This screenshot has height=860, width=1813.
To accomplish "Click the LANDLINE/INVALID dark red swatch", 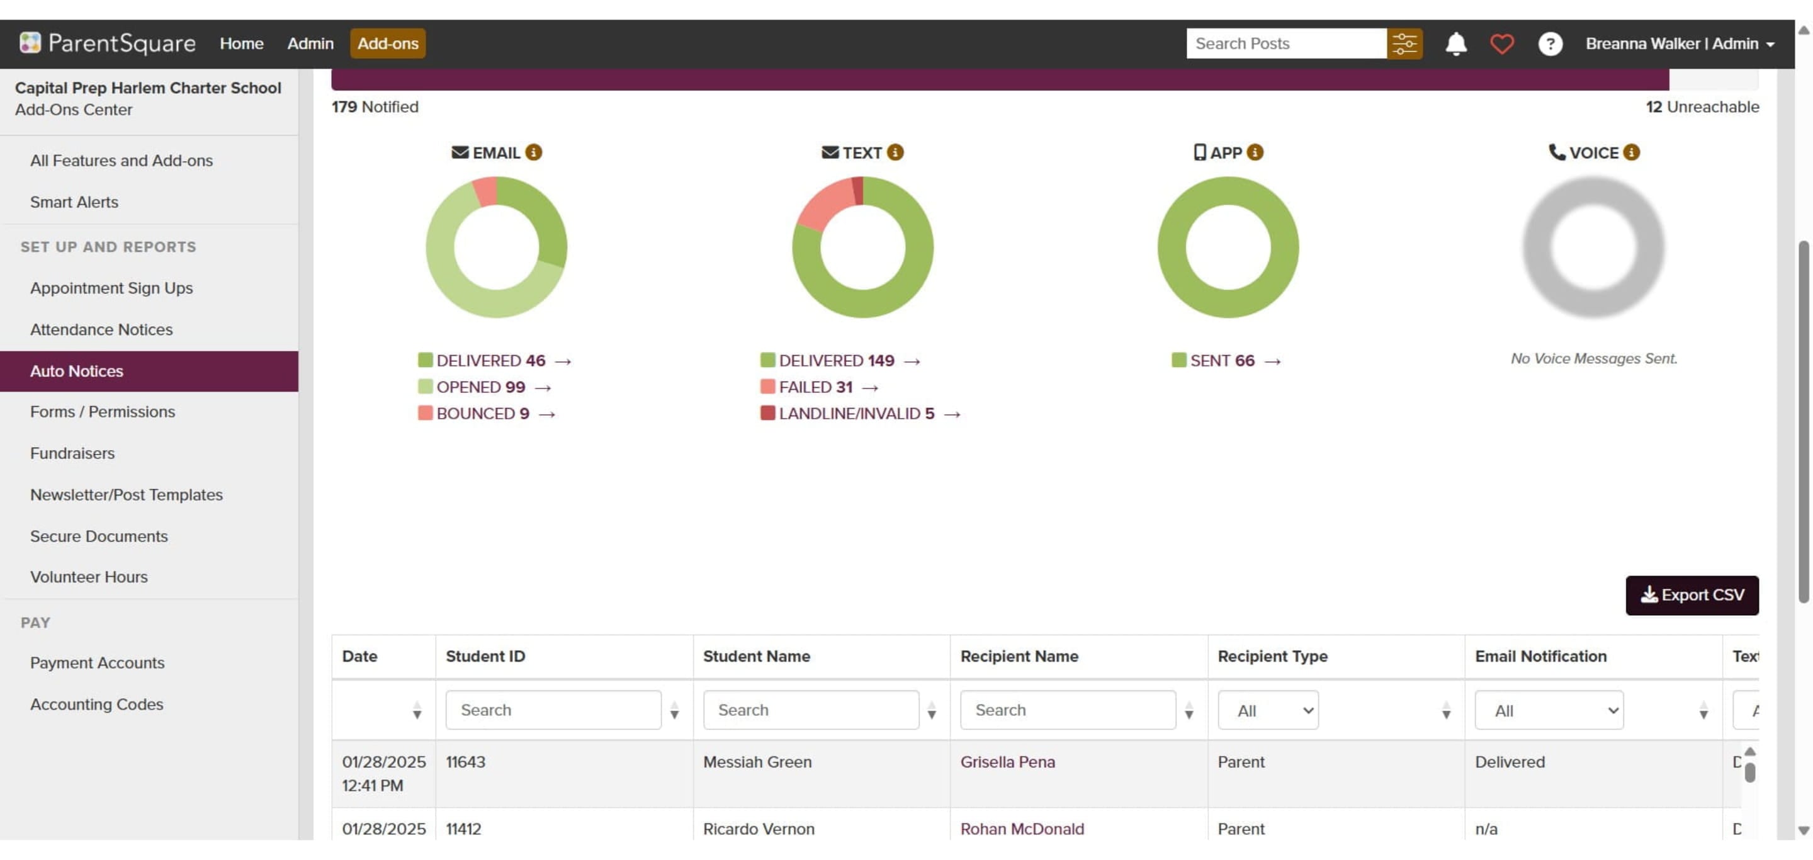I will click(x=767, y=413).
